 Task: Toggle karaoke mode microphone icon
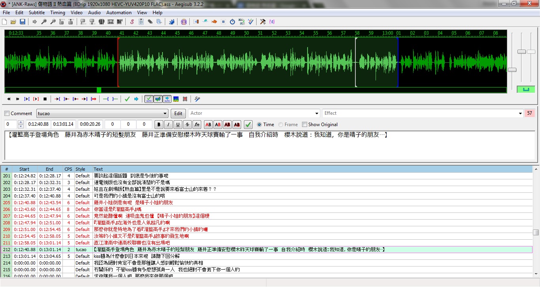[x=197, y=99]
